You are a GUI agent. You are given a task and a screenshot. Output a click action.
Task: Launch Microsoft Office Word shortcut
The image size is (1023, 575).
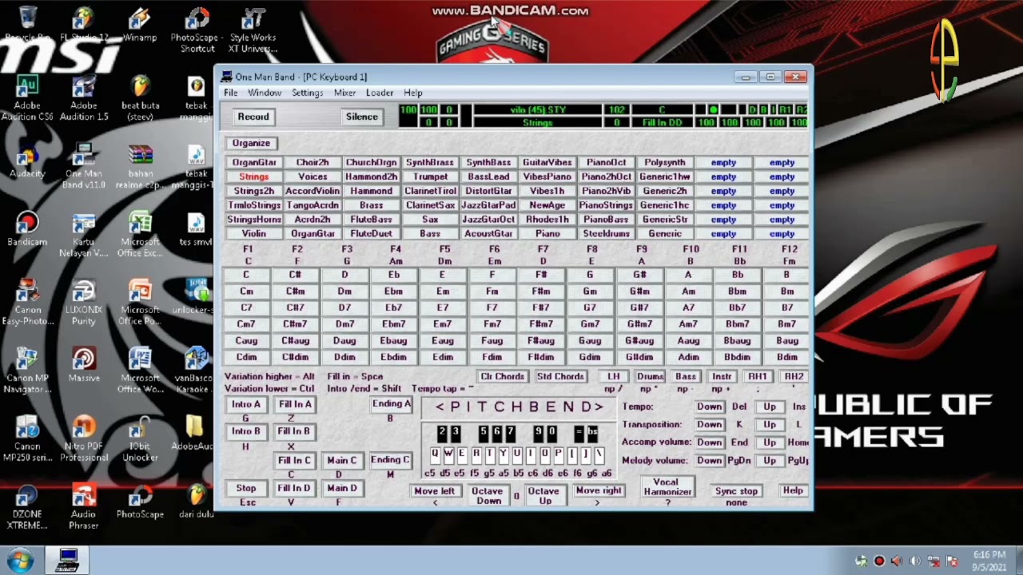[x=140, y=370]
